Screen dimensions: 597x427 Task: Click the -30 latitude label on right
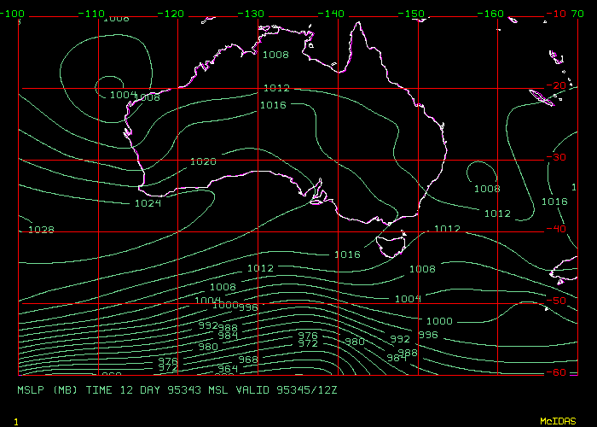pos(559,157)
